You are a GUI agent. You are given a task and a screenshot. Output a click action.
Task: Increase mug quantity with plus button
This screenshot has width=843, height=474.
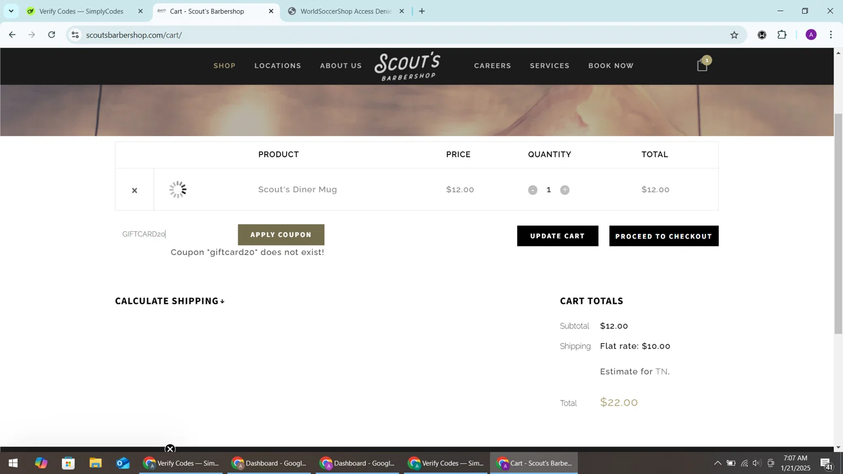click(x=565, y=190)
